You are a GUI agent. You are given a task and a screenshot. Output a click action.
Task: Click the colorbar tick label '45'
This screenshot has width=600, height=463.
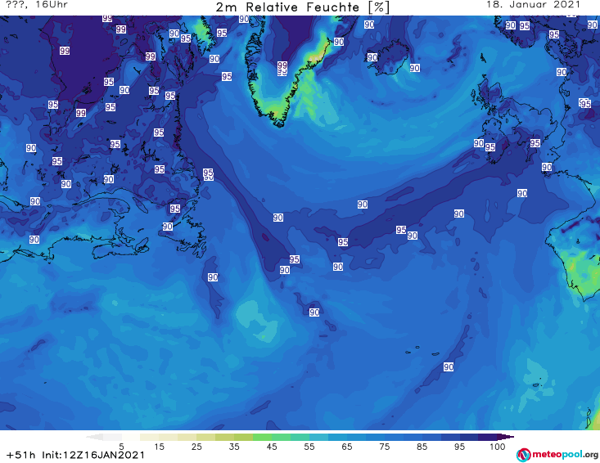[x=272, y=447]
